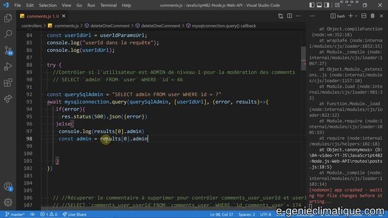Open the Run and Debug view
This screenshot has height=218, width=388.
click(x=8, y=67)
